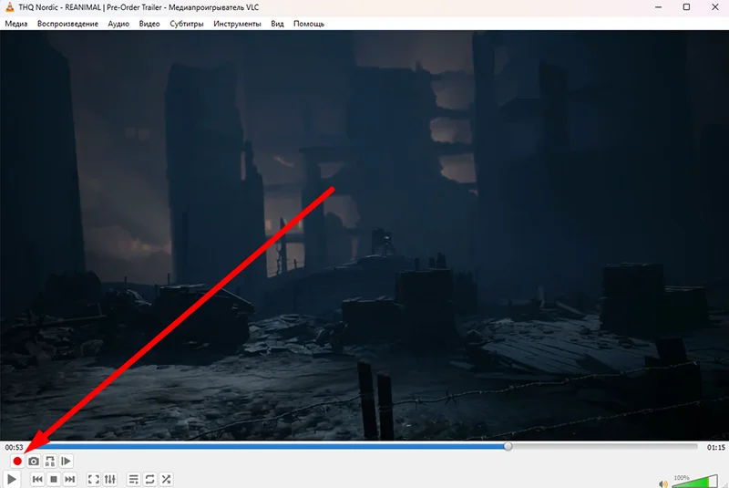This screenshot has width=729, height=488.
Task: Expand the Инструменты menu
Action: point(237,24)
